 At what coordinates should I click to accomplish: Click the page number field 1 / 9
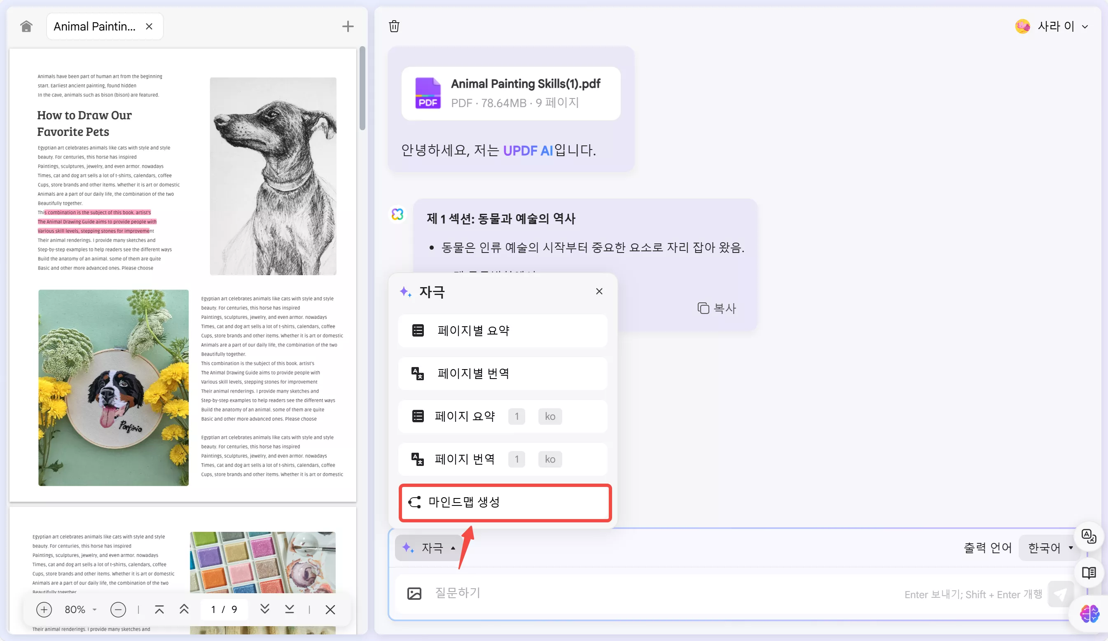click(224, 609)
